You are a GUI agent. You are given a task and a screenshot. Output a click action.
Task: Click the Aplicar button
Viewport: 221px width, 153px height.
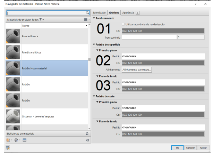(x=203, y=148)
